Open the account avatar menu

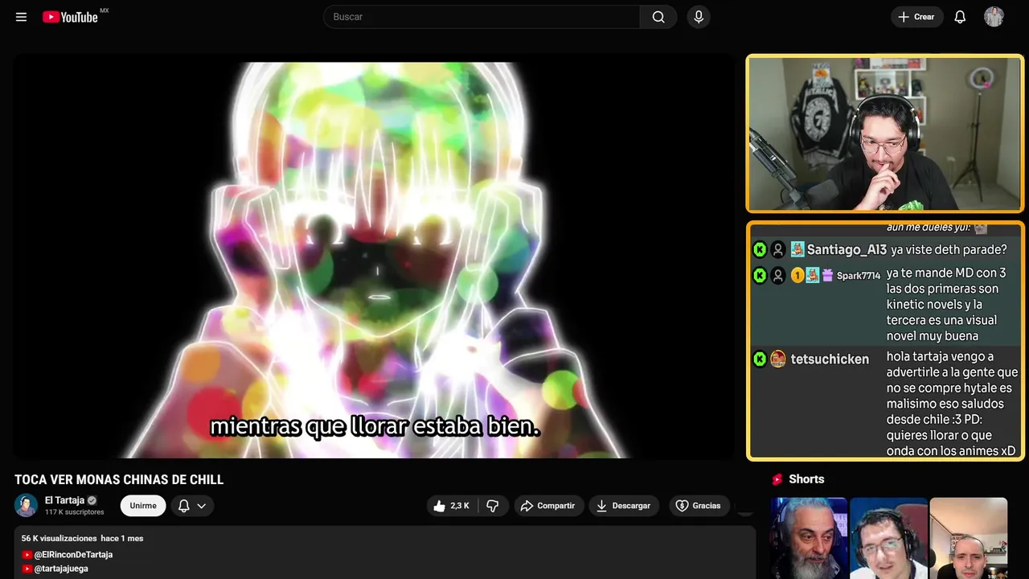tap(994, 17)
